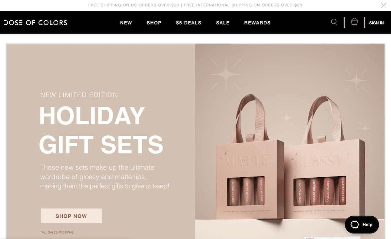Image resolution: width=391 pixels, height=239 pixels.
Task: Open the REWARDS page
Action: click(x=257, y=23)
